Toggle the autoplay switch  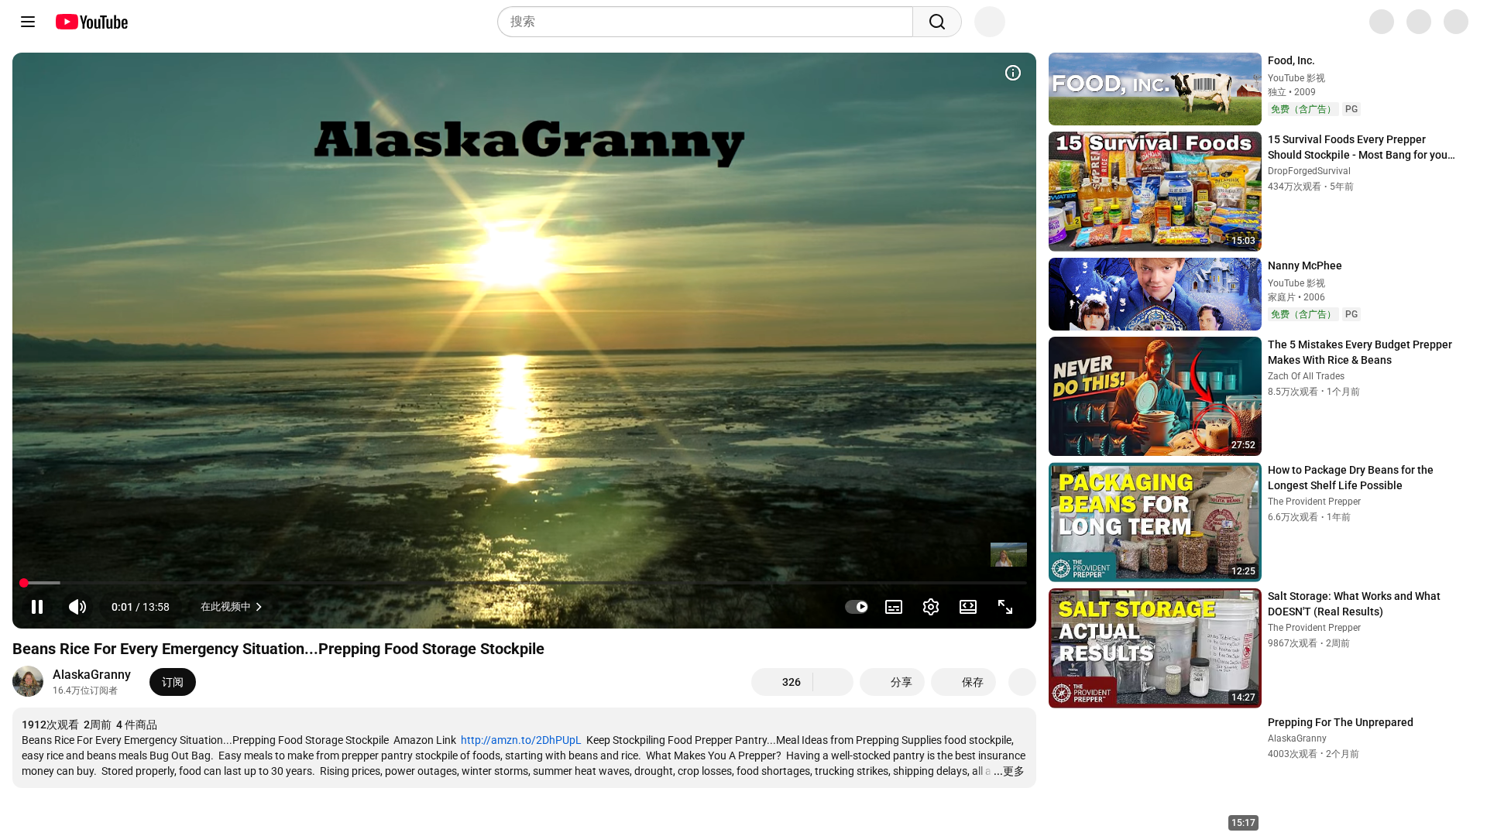(x=857, y=607)
